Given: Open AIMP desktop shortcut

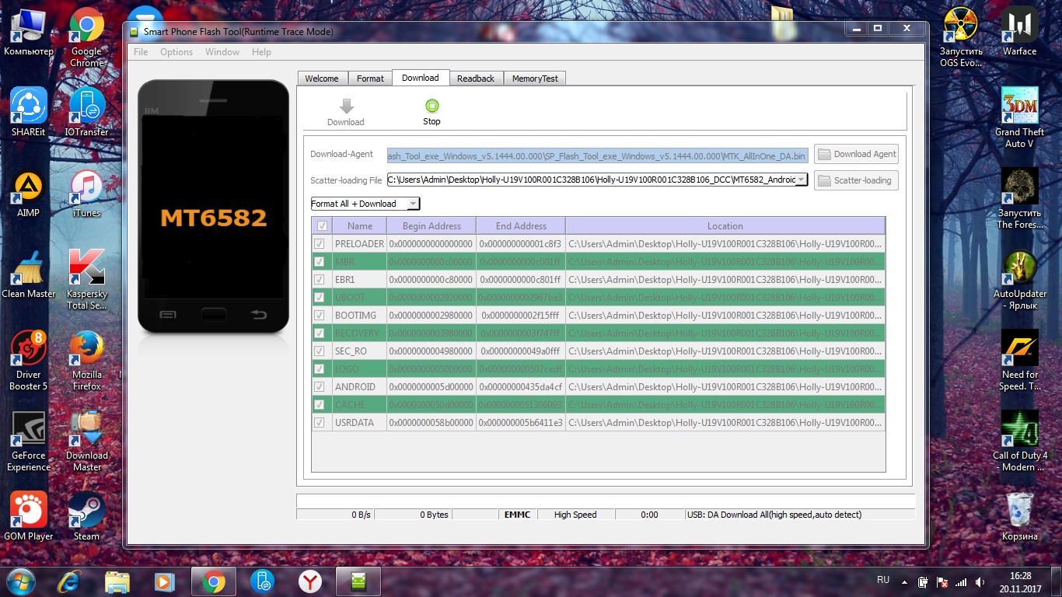Looking at the screenshot, I should tap(29, 190).
